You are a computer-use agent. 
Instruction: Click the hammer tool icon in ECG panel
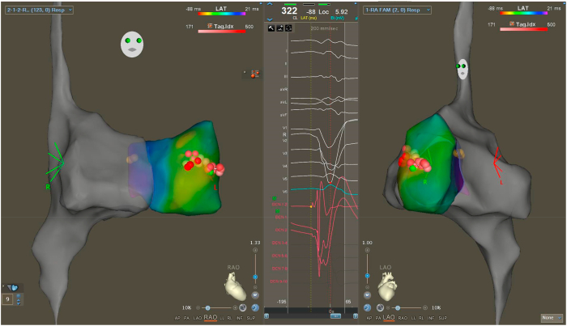[x=271, y=28]
